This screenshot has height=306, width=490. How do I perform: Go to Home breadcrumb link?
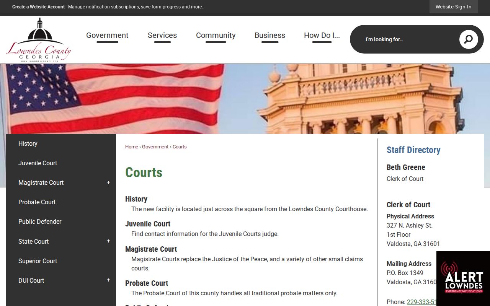[132, 147]
